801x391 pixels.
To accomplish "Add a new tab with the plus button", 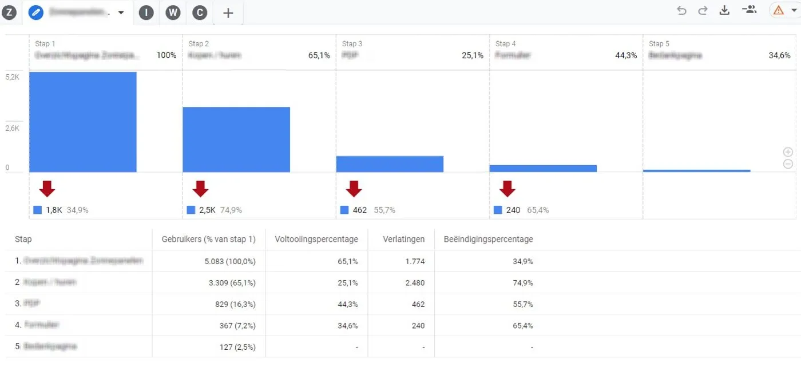I will [x=227, y=12].
